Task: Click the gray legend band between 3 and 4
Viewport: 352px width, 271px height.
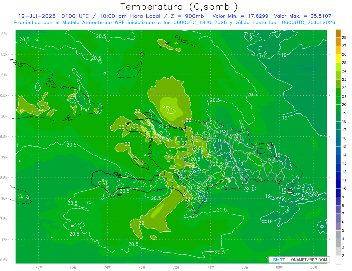Action: point(338,243)
